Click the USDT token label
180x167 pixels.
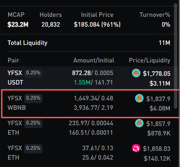15,82
